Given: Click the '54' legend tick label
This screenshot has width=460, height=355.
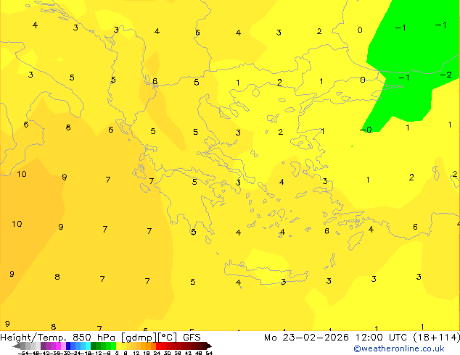Looking at the screenshot, I should 209,353.
